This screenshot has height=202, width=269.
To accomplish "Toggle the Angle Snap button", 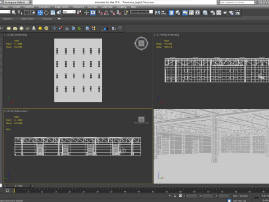I will pos(106,12).
